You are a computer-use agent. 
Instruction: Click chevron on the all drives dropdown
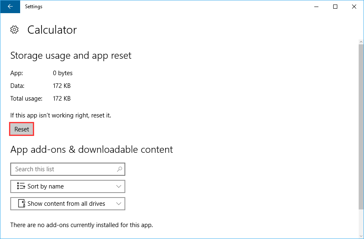point(119,204)
